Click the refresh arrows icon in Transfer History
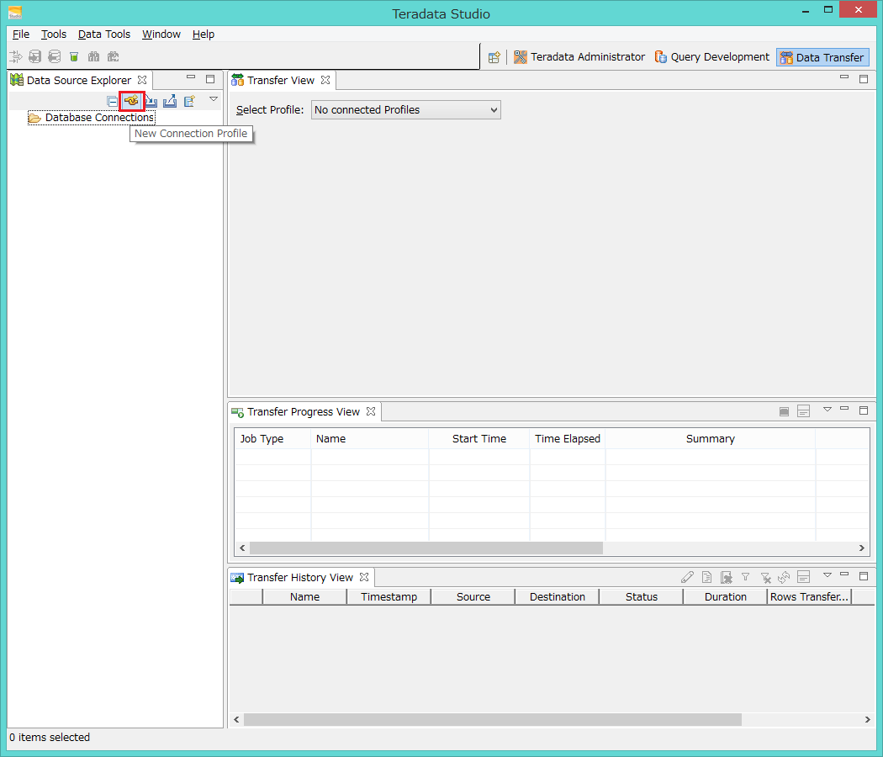The width and height of the screenshot is (883, 757). point(784,577)
